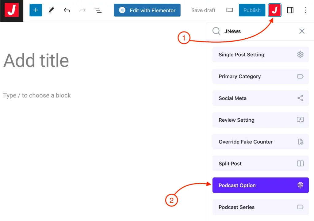Click the Split Post columns icon

[x=300, y=164]
